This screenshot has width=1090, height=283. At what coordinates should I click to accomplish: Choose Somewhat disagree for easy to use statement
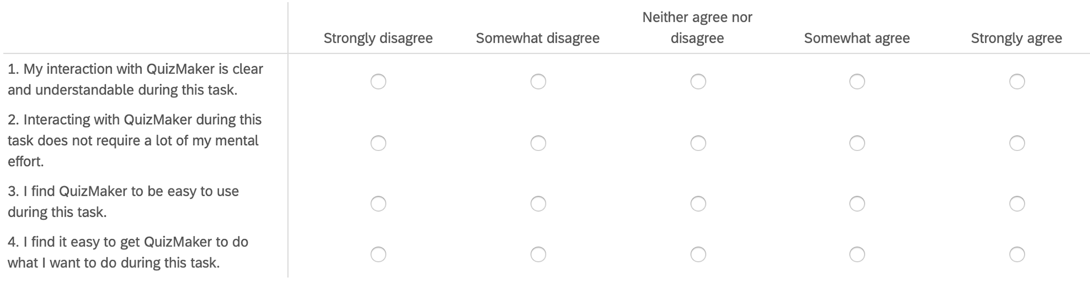click(538, 204)
